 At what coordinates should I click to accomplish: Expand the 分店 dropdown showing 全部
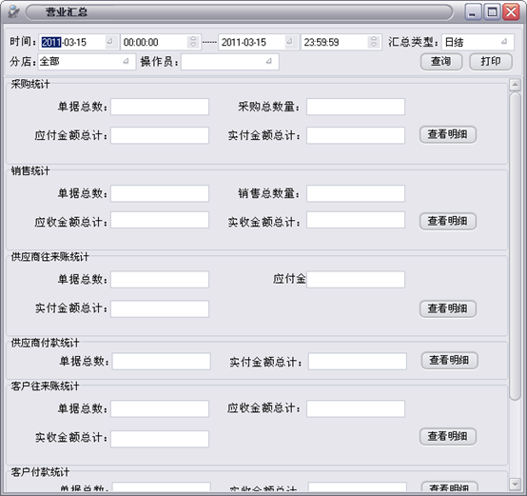tap(126, 62)
